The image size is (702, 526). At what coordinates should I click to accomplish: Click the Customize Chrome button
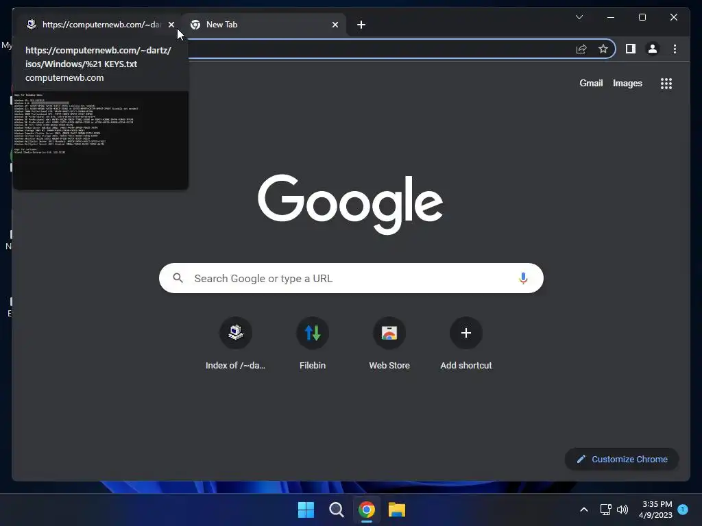622,460
